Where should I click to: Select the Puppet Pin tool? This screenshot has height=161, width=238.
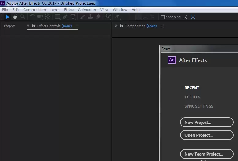click(117, 16)
